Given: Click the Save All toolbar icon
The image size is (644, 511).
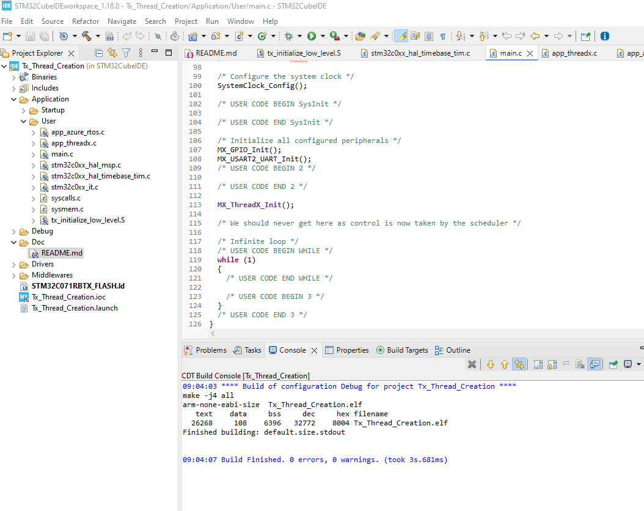Looking at the screenshot, I should (x=45, y=36).
